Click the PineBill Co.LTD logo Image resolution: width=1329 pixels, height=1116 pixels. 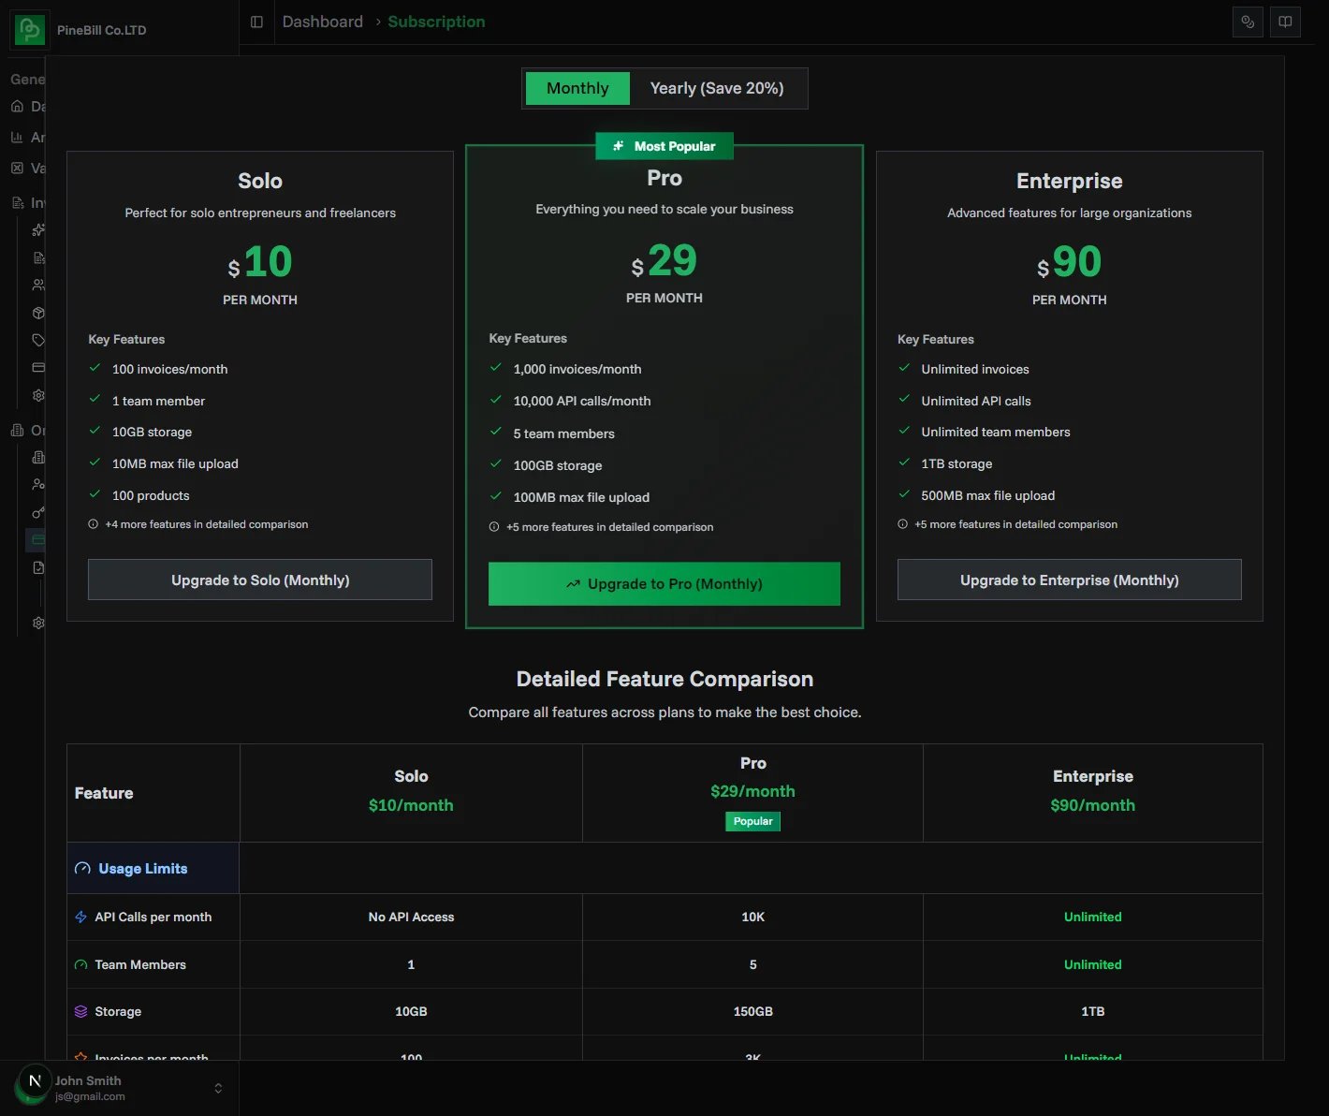tap(28, 29)
